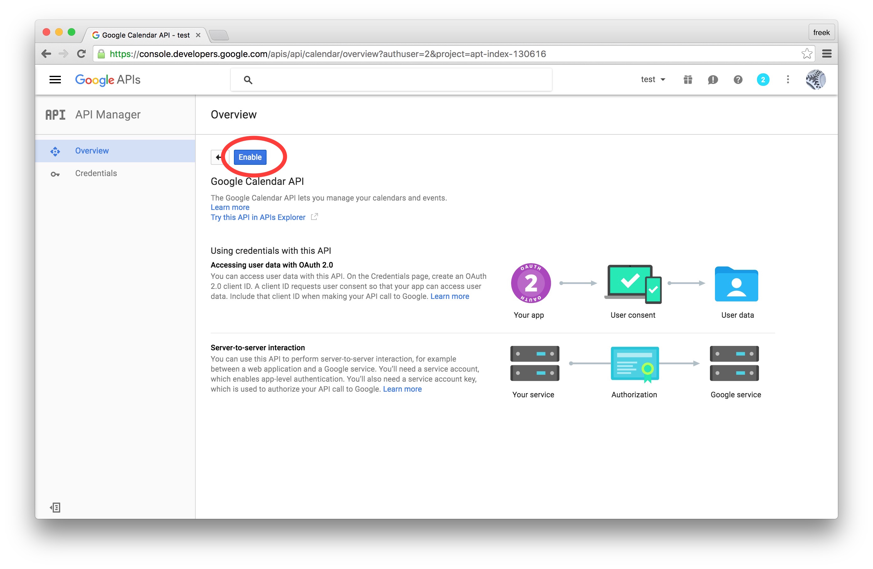Select the hamburger menu icon
This screenshot has width=873, height=569.
point(56,80)
